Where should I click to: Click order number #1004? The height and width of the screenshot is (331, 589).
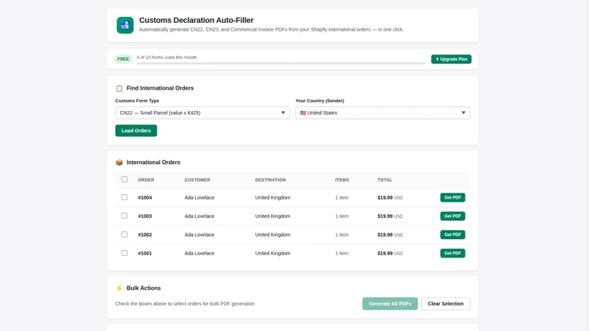pos(145,198)
